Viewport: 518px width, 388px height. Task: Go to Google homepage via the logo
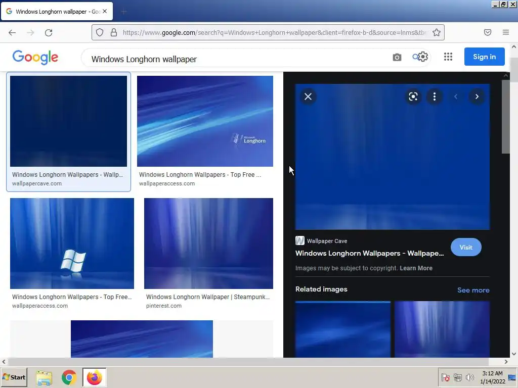[35, 57]
